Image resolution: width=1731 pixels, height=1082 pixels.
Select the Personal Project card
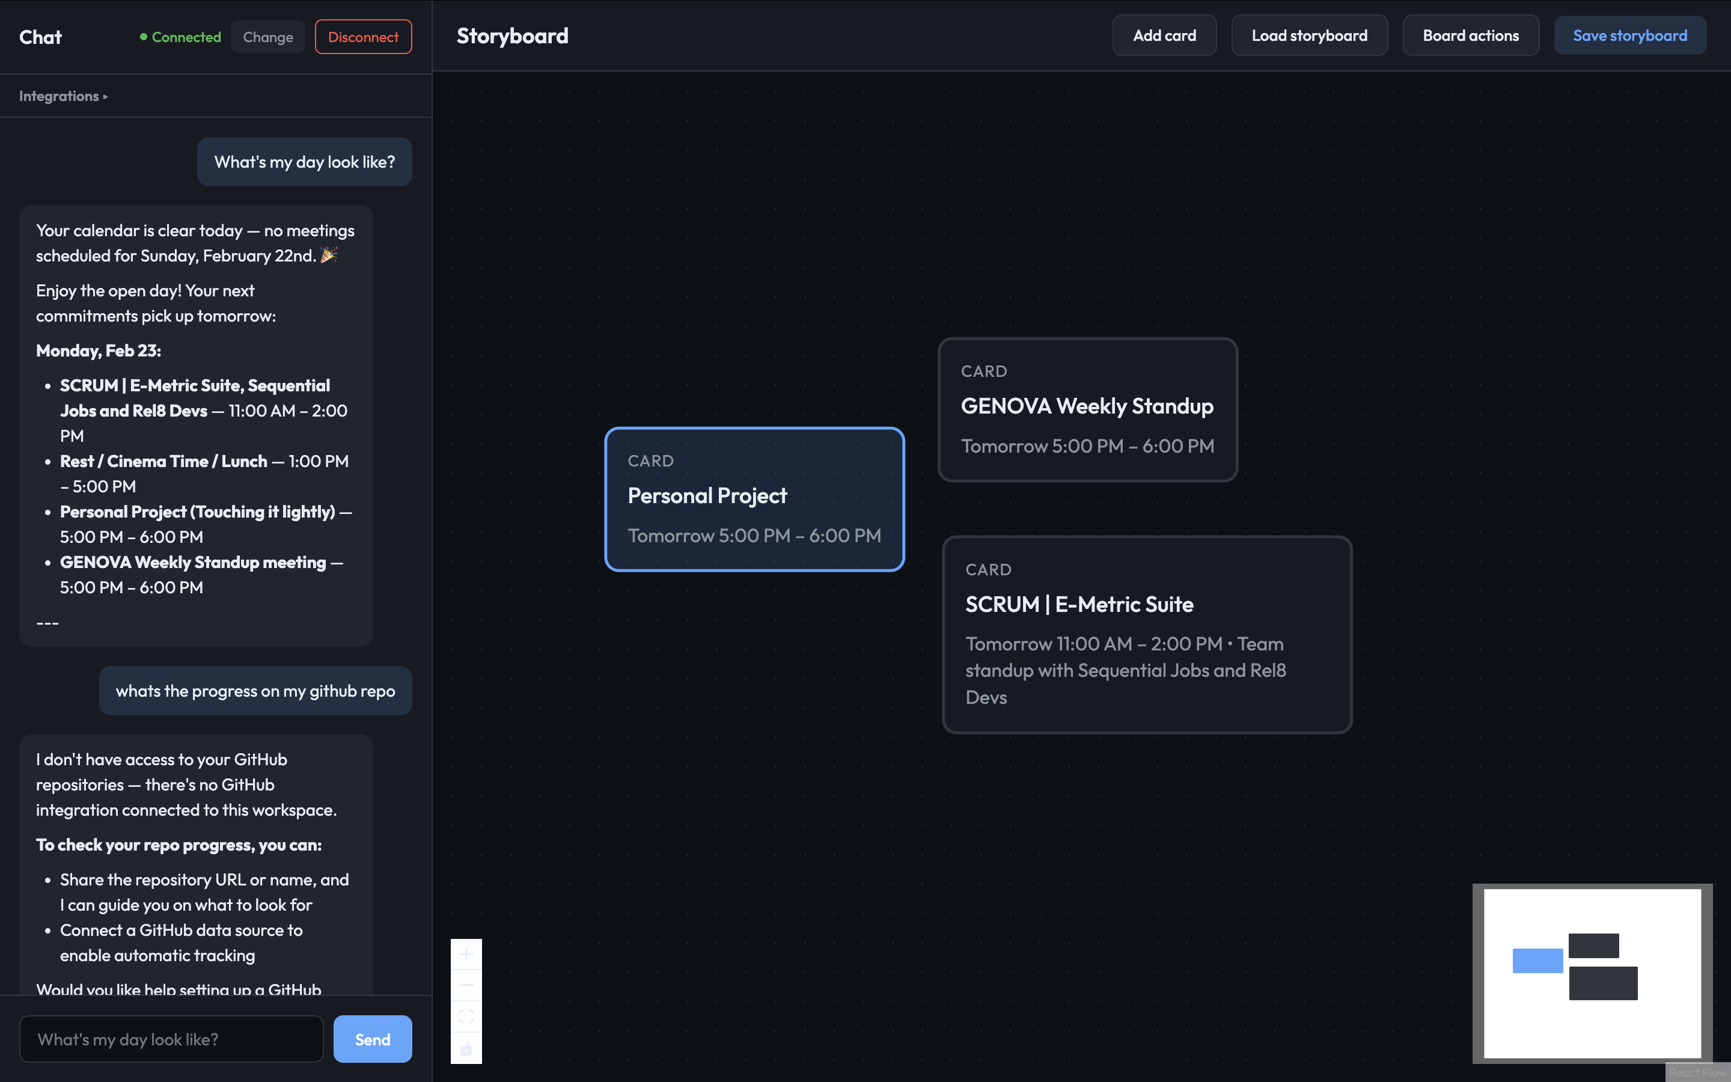(754, 499)
